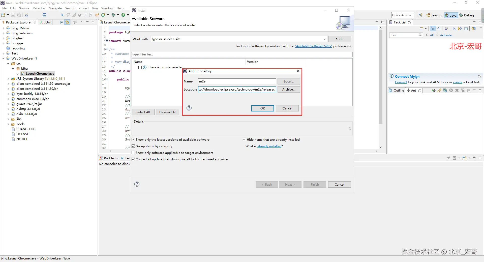Click the New wizard icon in the main toolbar
This screenshot has width=484, height=262.
coord(3,15)
